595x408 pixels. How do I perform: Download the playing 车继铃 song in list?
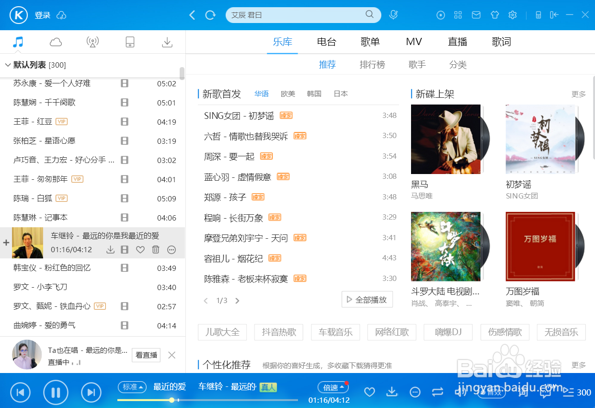click(110, 249)
